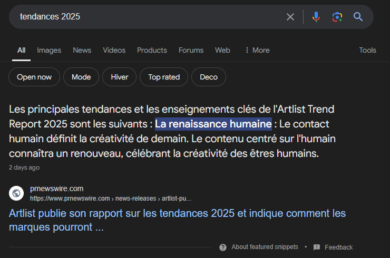This screenshot has width=390, height=258.
Task: Switch to the Web tab
Action: coord(222,50)
